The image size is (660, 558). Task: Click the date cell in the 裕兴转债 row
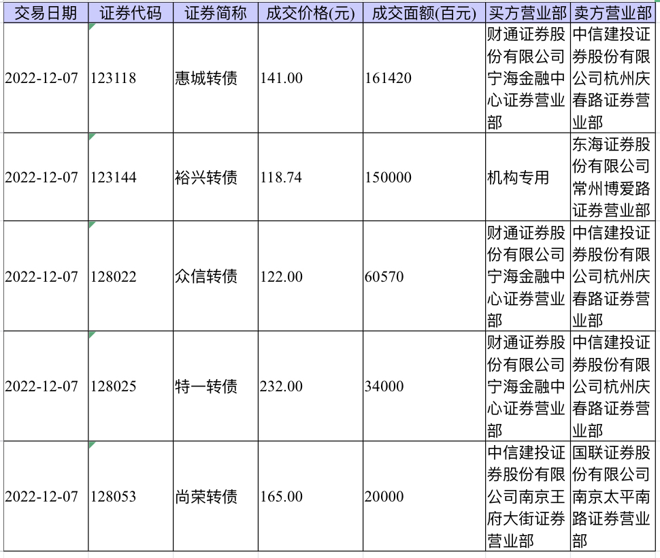tap(46, 177)
